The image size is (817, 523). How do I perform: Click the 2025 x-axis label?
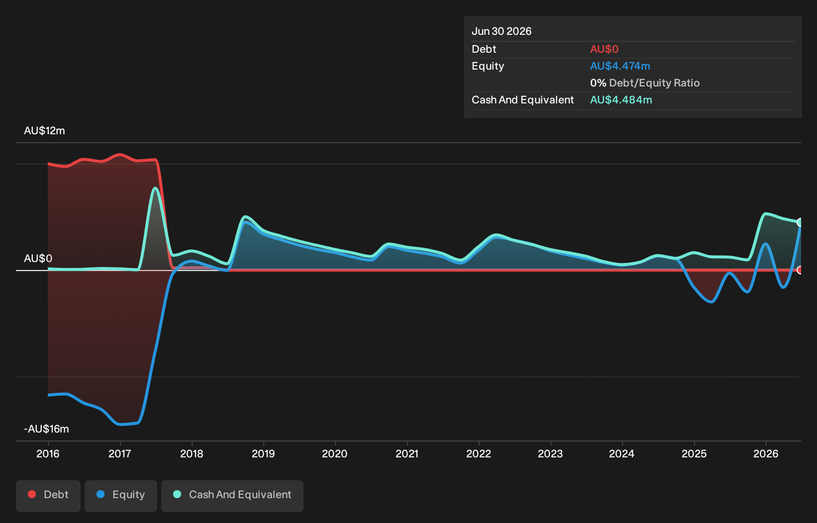pos(694,454)
